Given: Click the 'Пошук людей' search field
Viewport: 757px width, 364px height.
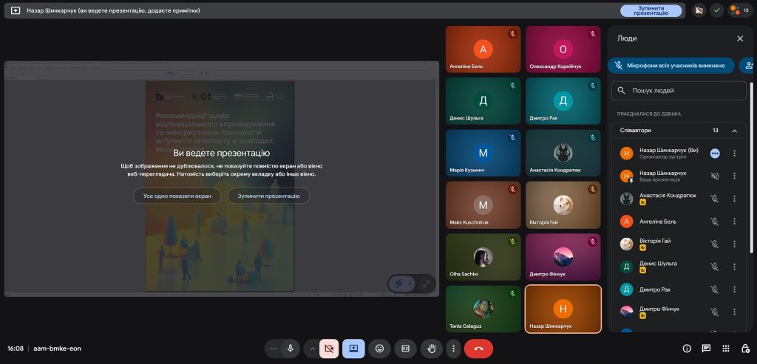Looking at the screenshot, I should (679, 91).
